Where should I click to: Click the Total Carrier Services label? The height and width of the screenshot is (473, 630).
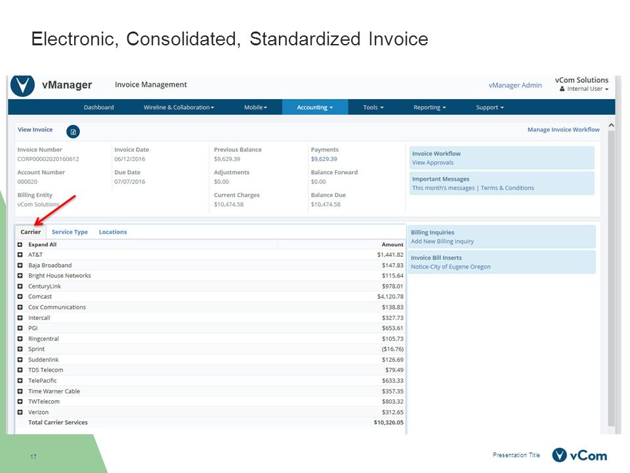(x=58, y=422)
